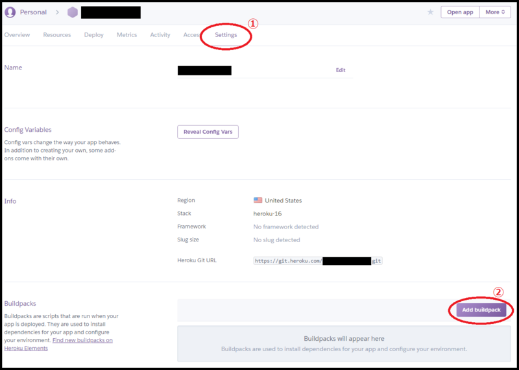This screenshot has width=519, height=370.
Task: Expand the More dropdown menu
Action: coord(496,12)
